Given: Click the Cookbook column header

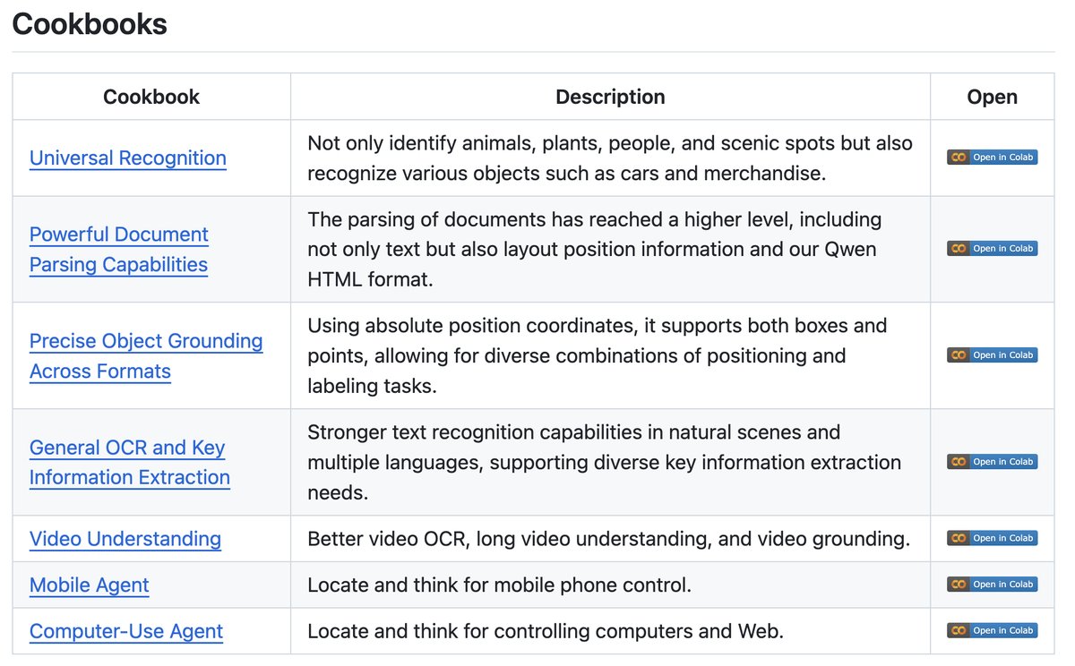Looking at the screenshot, I should point(151,97).
